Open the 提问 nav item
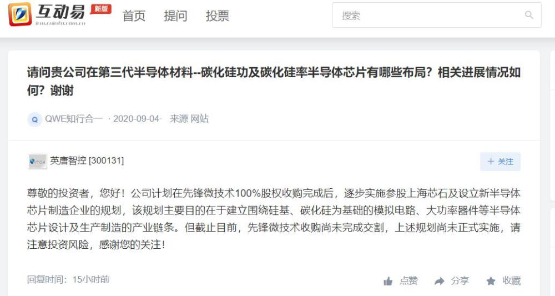This screenshot has height=296, width=555. tap(175, 16)
